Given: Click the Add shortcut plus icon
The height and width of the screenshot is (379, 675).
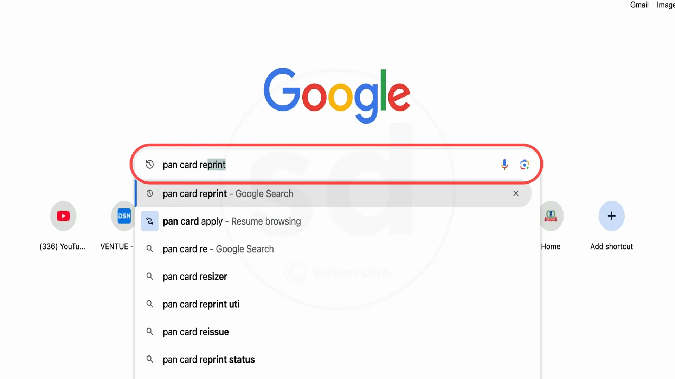Looking at the screenshot, I should [x=612, y=216].
